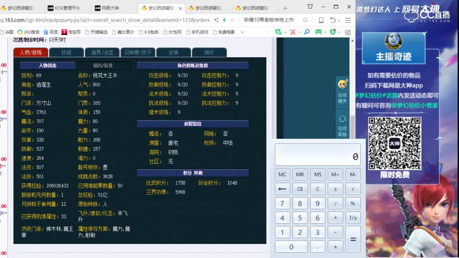459x258 pixels.
Task: Click the calculator display field
Action: 318,155
